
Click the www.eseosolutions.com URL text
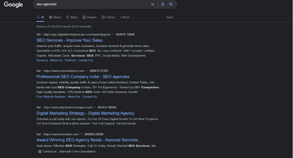point(64,71)
